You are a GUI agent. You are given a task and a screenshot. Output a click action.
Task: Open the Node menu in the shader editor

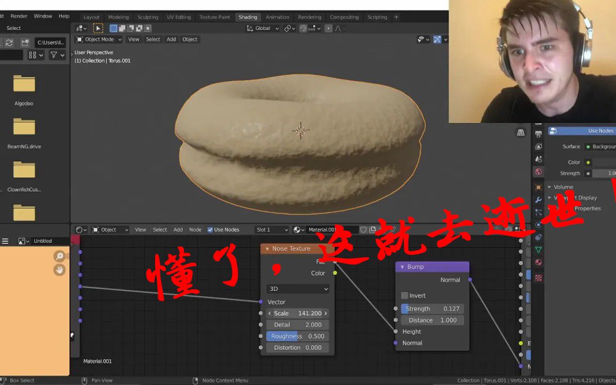click(x=195, y=229)
